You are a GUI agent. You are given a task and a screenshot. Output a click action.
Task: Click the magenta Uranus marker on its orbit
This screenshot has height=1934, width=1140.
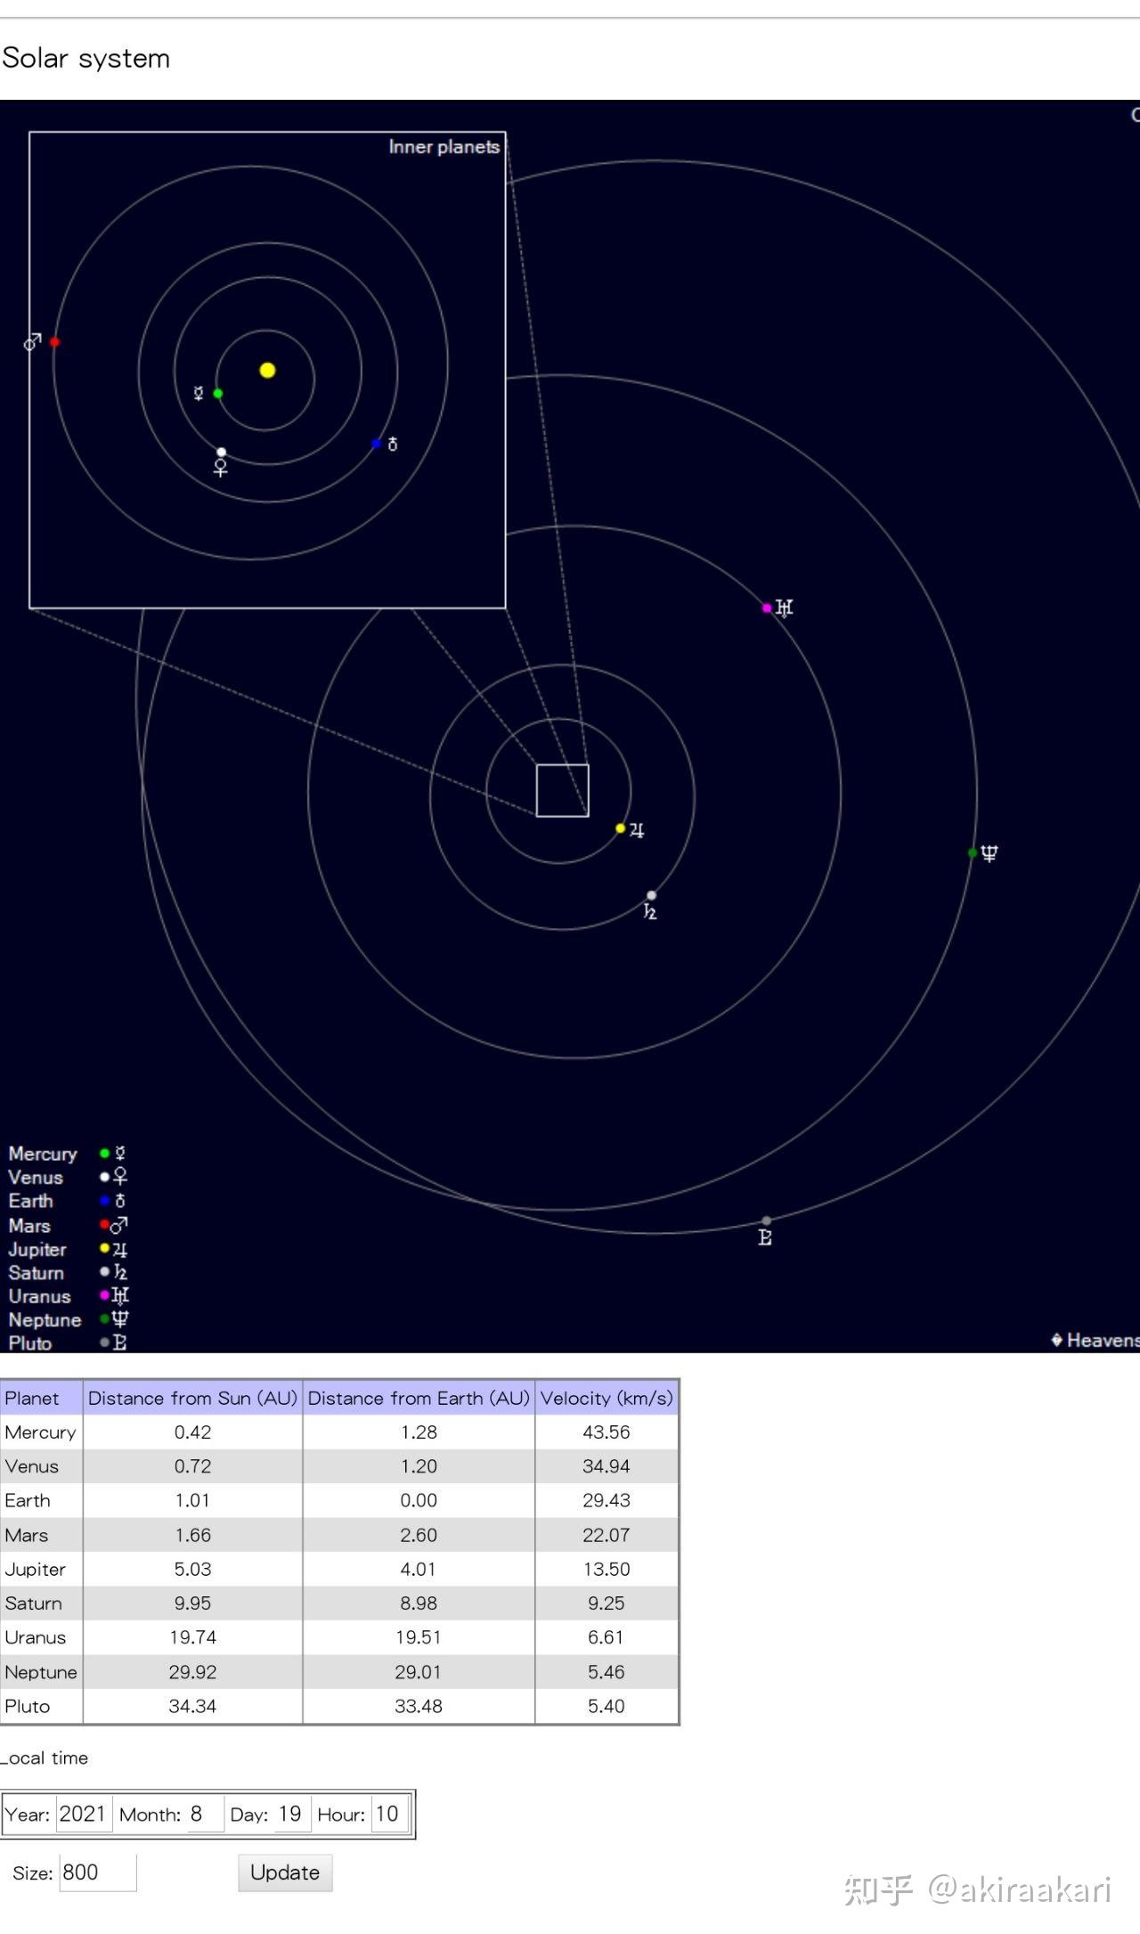pos(768,608)
